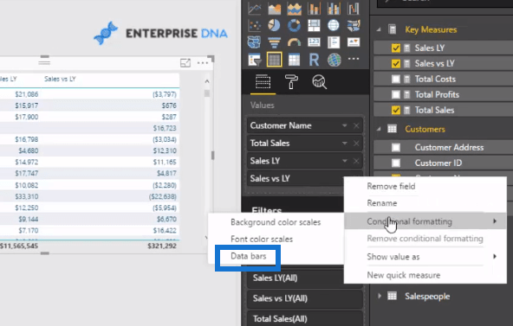Select the stacked area chart visualization

(294, 9)
